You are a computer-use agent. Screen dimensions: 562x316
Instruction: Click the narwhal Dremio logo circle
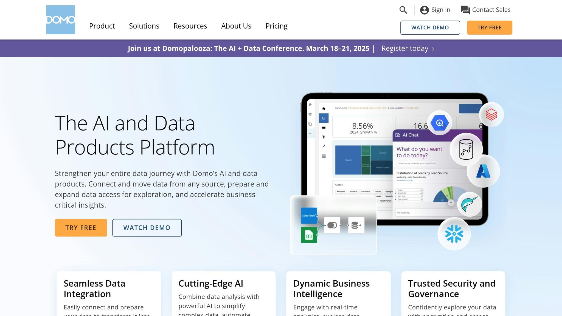[x=470, y=204]
